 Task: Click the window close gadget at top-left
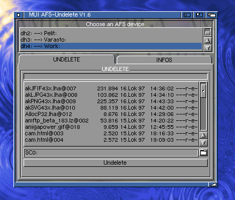pyautogui.click(x=18, y=15)
